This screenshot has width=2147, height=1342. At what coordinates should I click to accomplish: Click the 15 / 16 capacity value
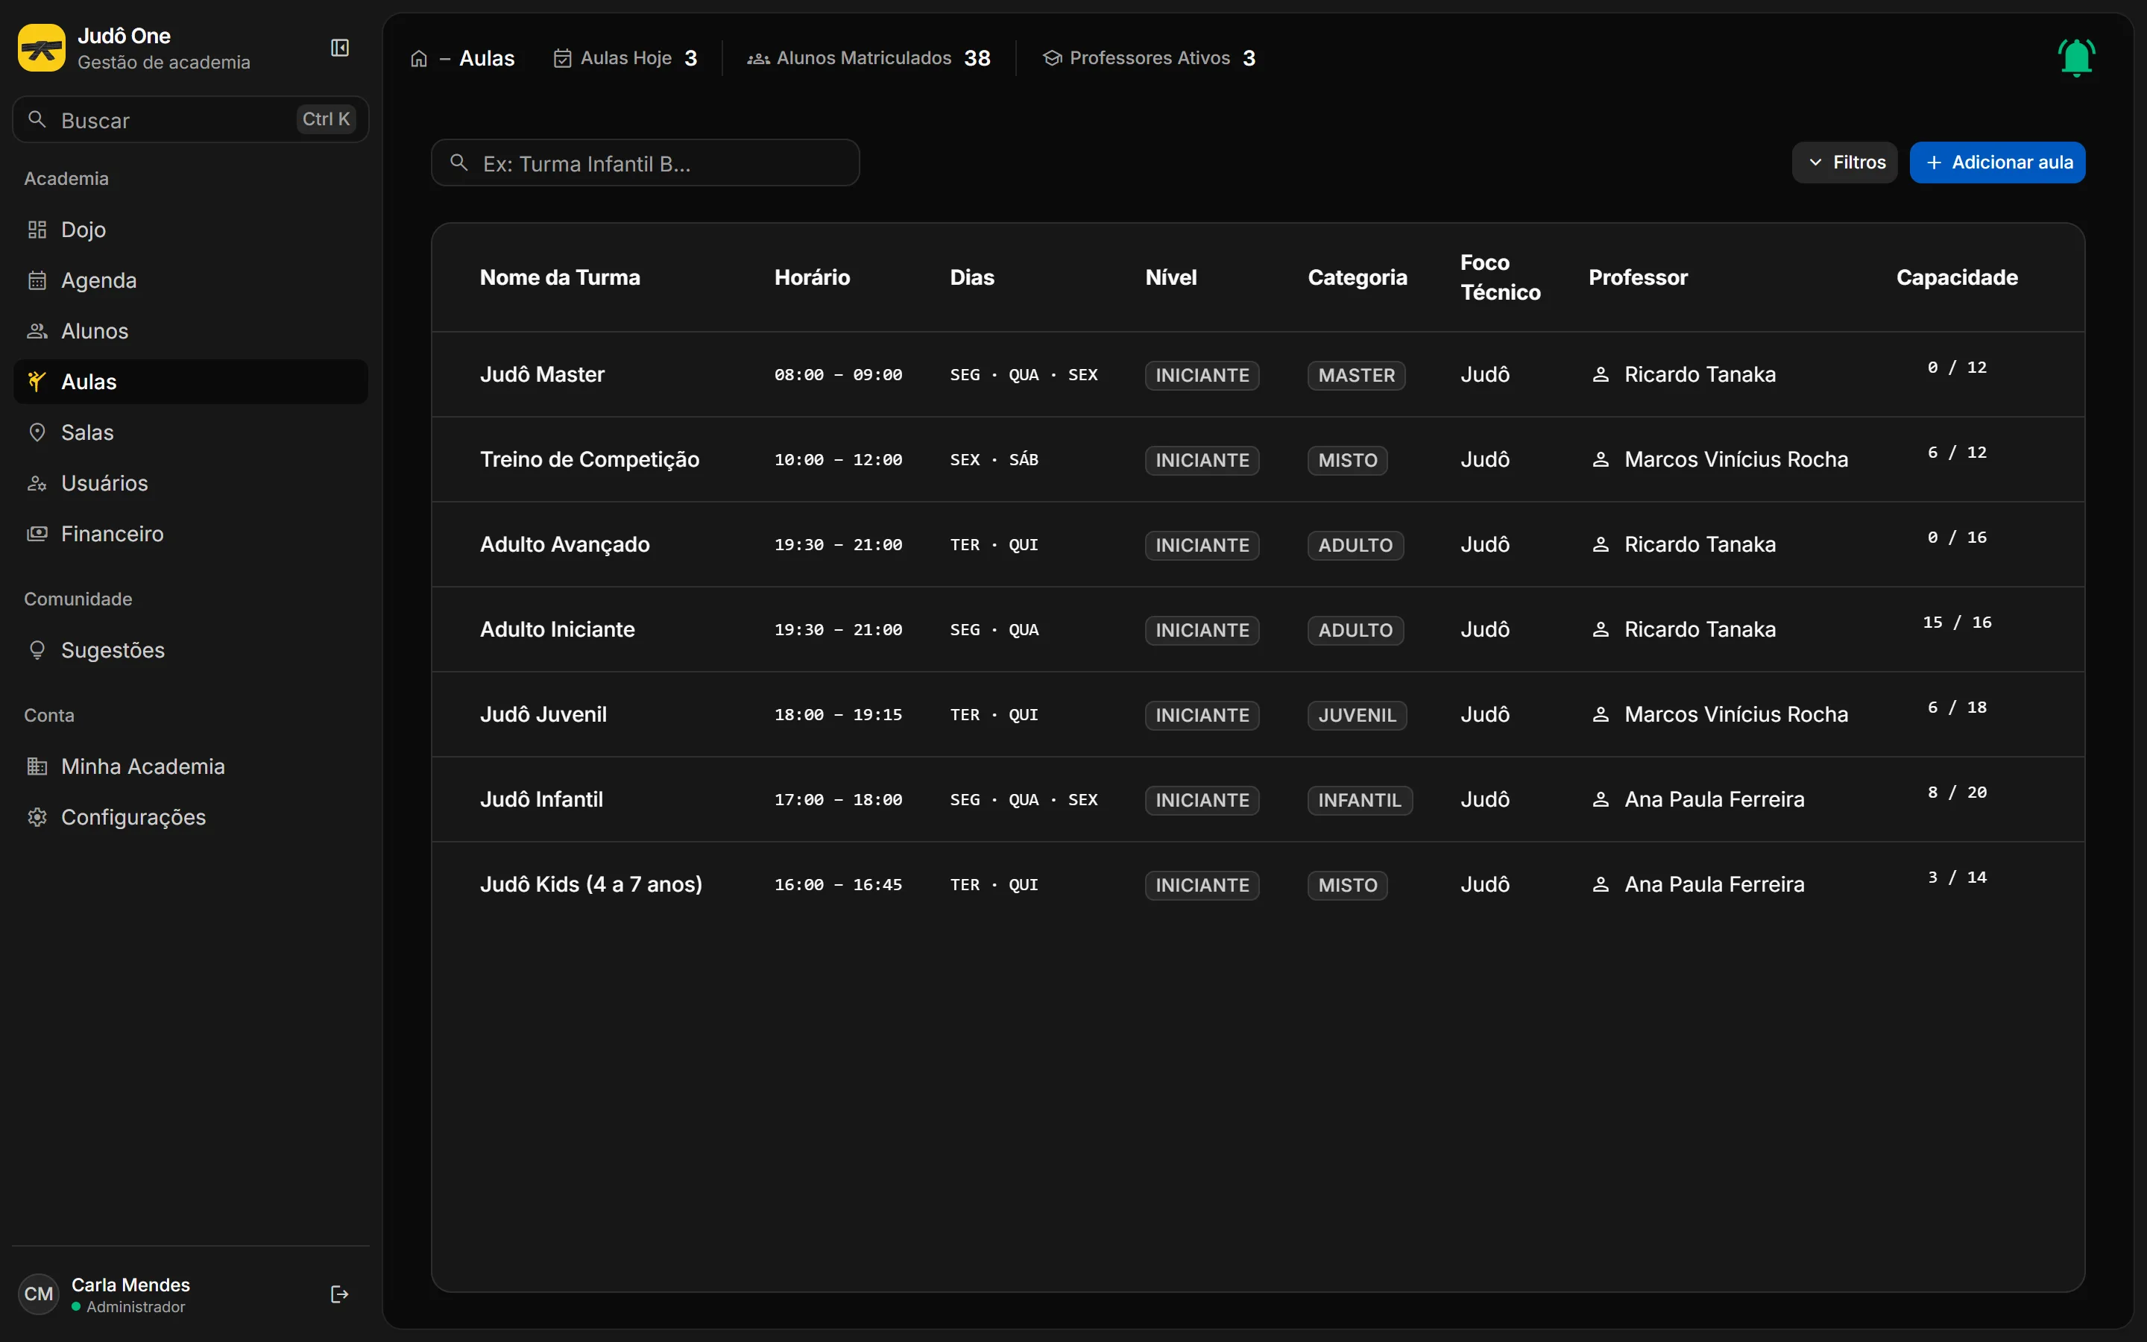pos(1957,623)
